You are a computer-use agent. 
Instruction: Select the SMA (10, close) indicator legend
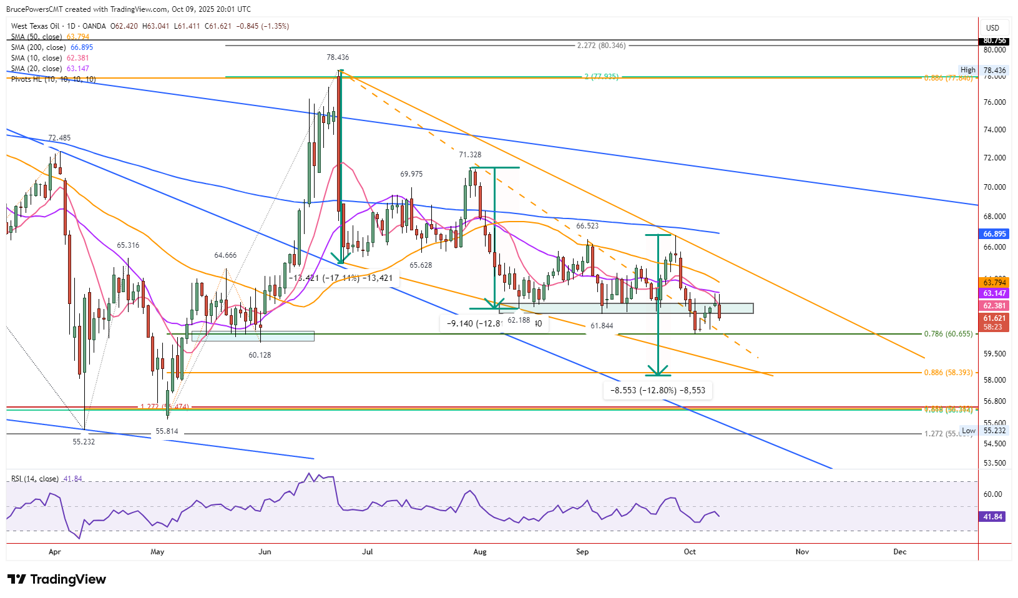pyautogui.click(x=50, y=58)
